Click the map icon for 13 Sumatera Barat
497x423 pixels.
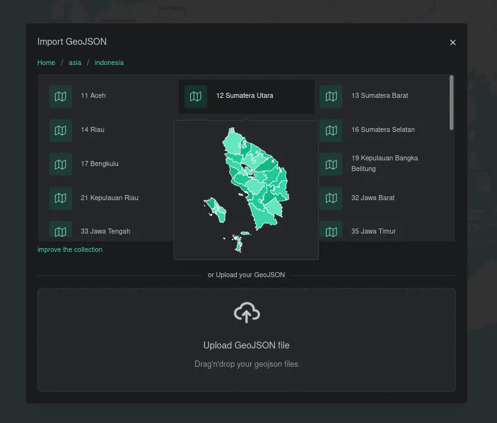331,97
